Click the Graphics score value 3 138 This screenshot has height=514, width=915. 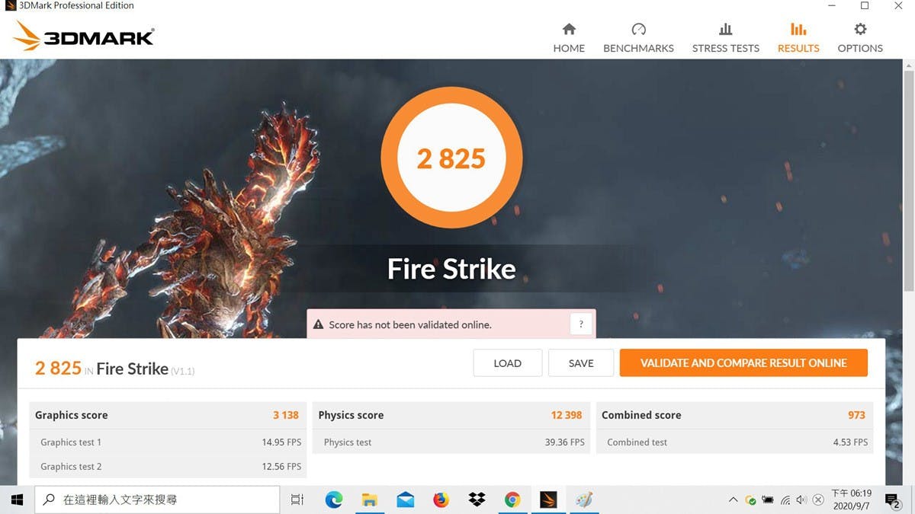(286, 415)
